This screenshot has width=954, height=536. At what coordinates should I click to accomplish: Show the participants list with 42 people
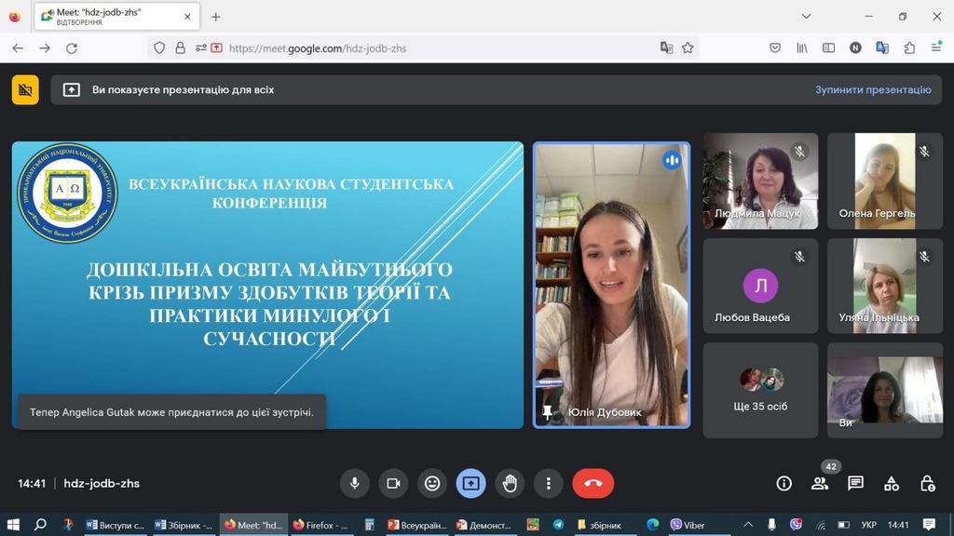click(x=820, y=483)
